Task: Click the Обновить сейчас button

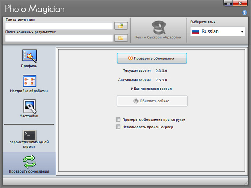Action: [x=152, y=101]
